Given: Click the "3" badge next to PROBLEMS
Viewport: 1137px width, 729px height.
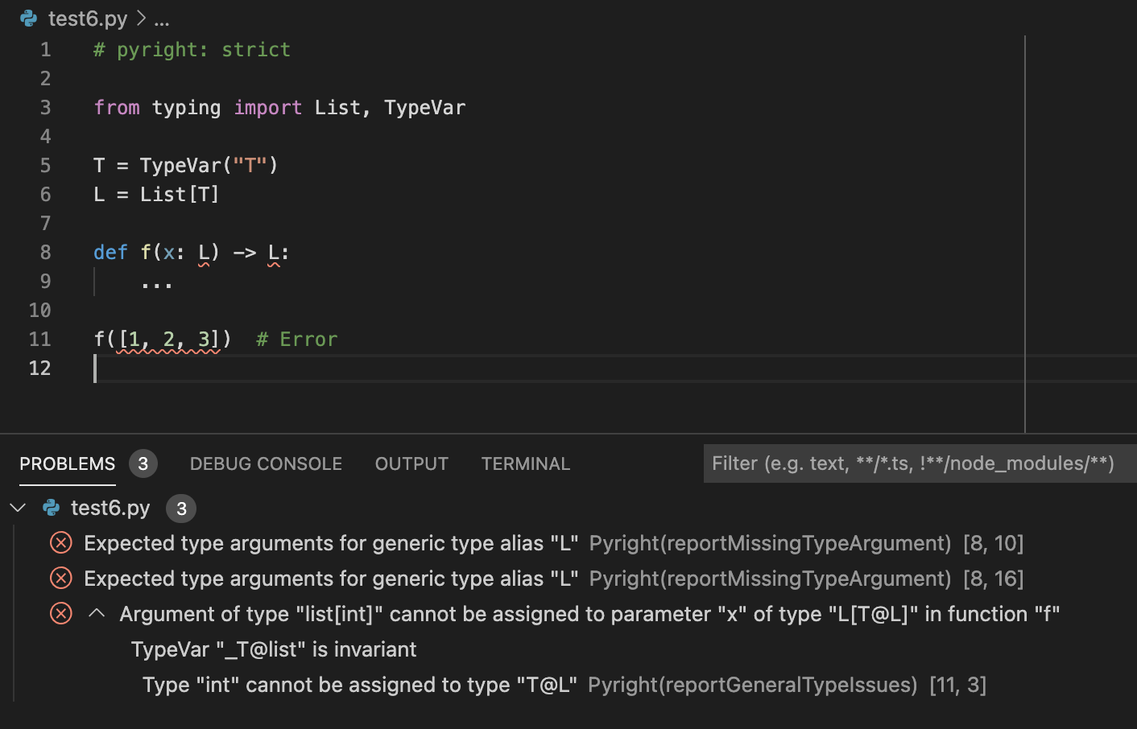Looking at the screenshot, I should pyautogui.click(x=143, y=463).
